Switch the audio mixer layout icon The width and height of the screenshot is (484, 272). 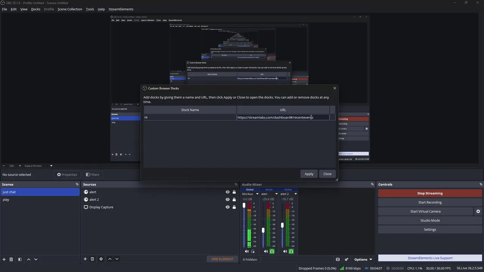click(338, 260)
